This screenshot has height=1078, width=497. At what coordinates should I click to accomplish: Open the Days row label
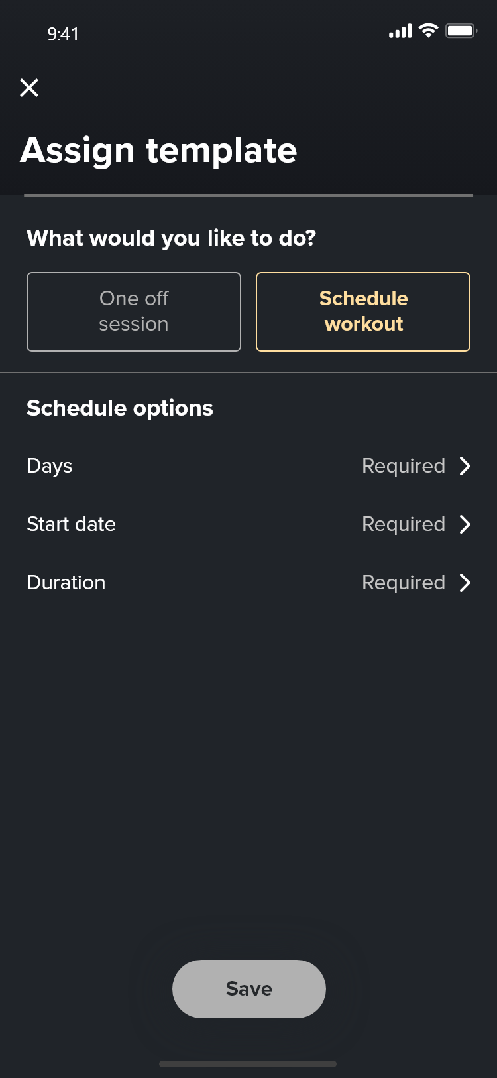pos(50,466)
